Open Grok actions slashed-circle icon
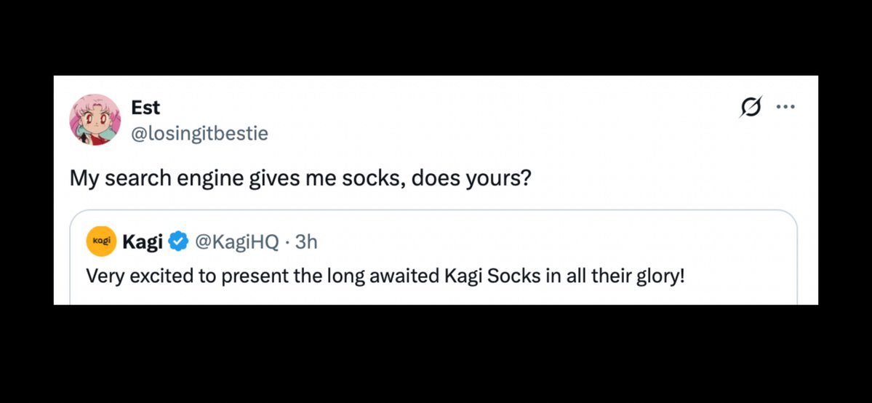This screenshot has height=403, width=872. pos(751,108)
